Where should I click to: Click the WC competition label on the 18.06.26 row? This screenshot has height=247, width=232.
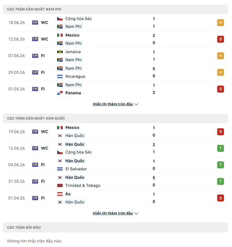click(44, 23)
